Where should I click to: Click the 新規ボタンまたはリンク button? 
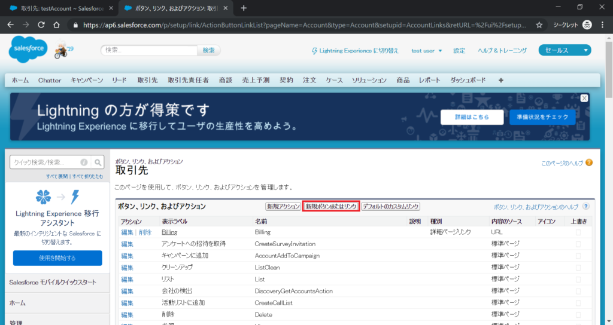pyautogui.click(x=330, y=206)
